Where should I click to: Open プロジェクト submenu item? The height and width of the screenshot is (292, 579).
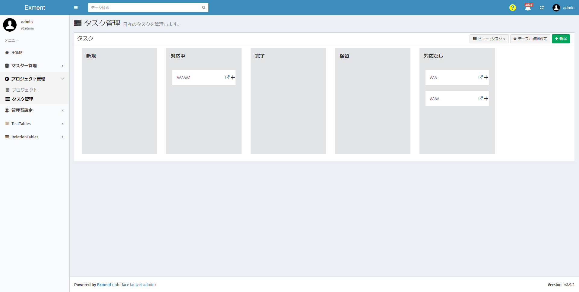(35, 90)
